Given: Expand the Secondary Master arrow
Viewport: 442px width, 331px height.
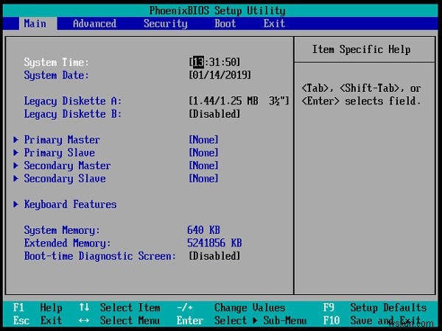Looking at the screenshot, I should (x=15, y=165).
